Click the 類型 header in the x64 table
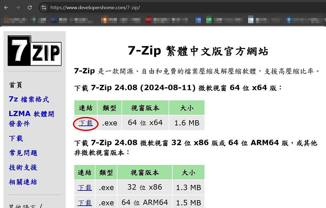Viewport: 326px width, 208px height. [109, 108]
